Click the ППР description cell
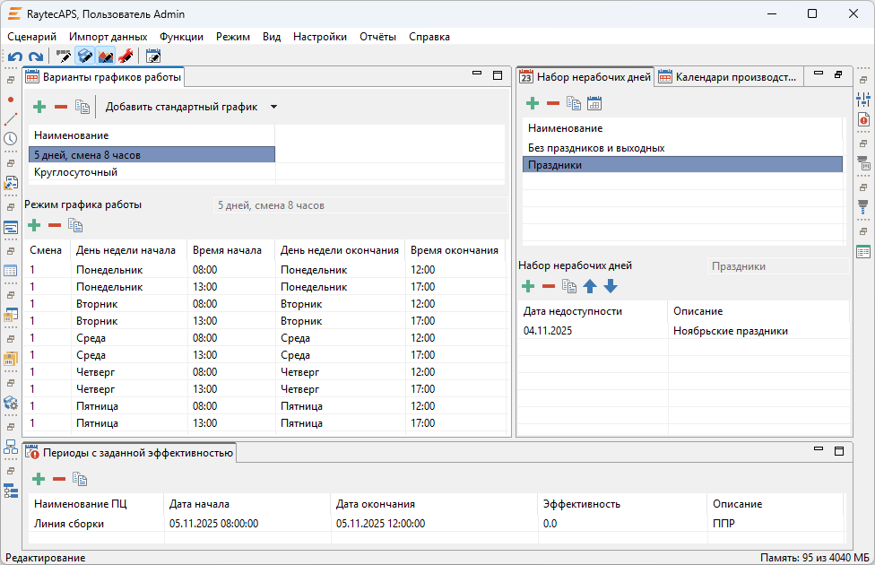Viewport: 875px width, 565px height. [x=775, y=524]
